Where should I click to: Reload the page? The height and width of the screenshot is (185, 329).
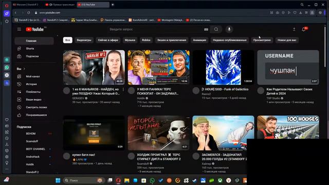[29, 13]
